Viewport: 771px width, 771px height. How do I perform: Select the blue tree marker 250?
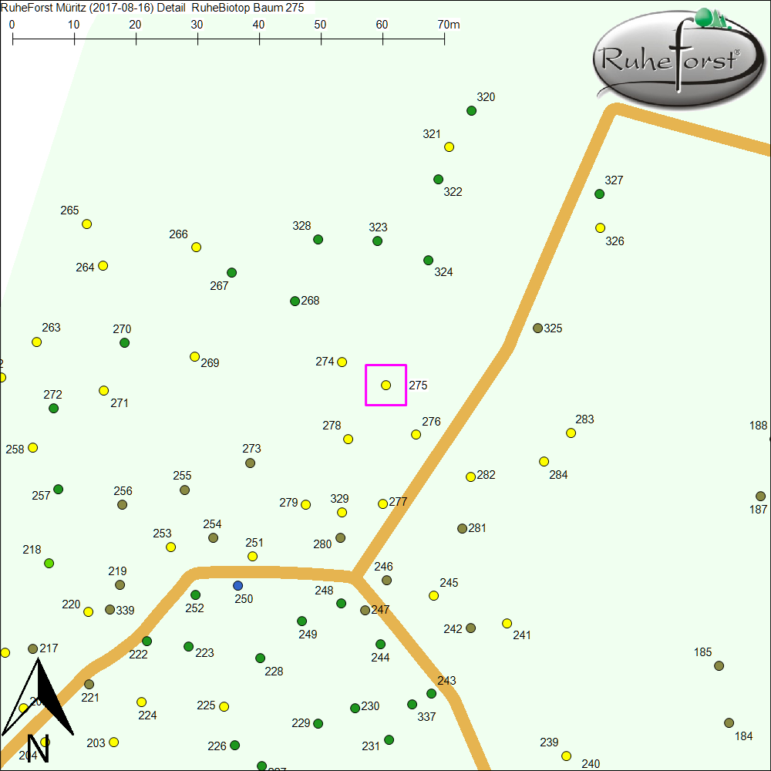click(x=237, y=586)
